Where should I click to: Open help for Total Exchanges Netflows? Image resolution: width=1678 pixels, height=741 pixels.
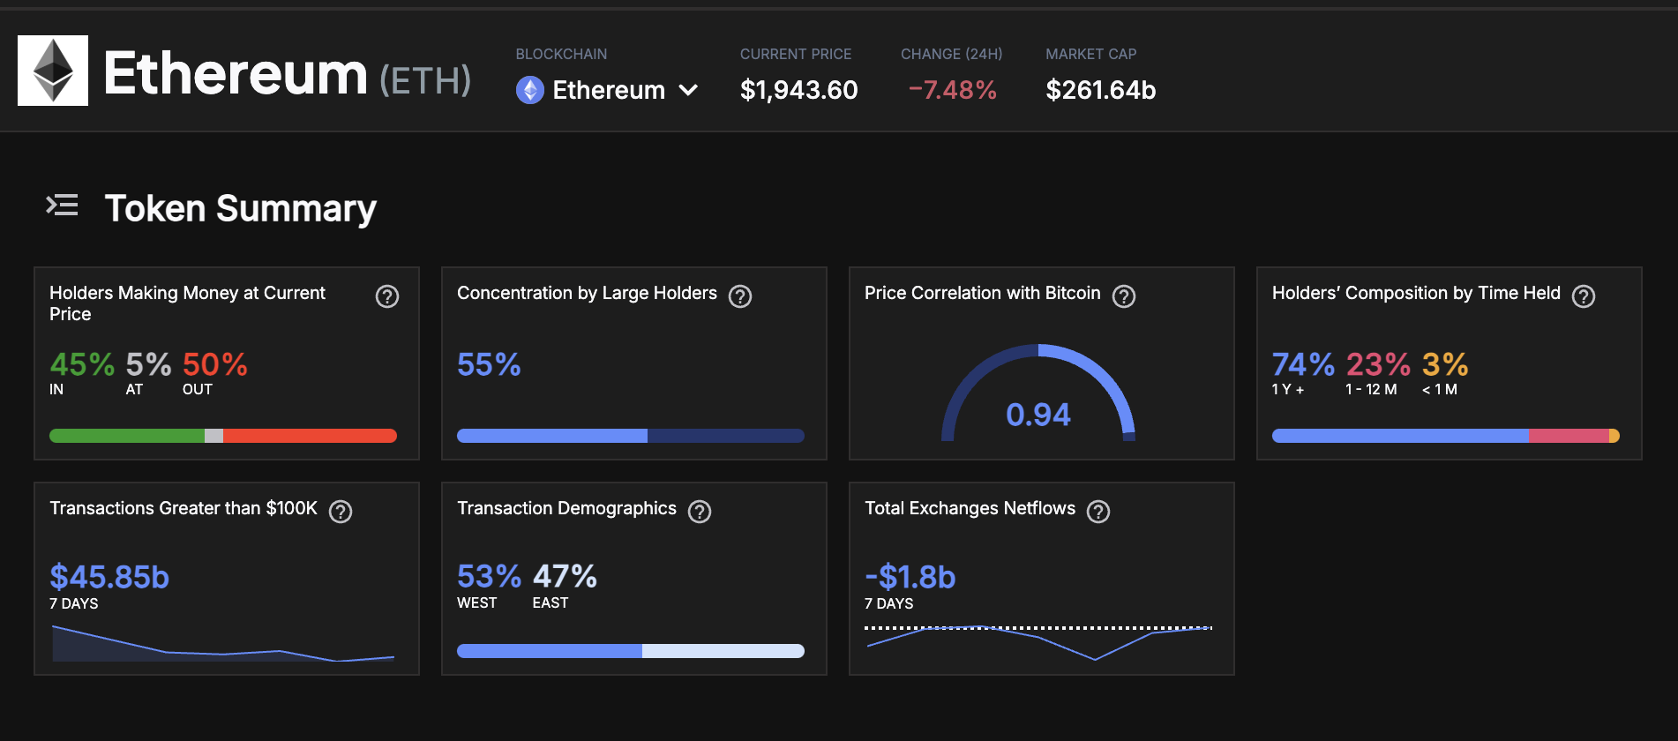click(1098, 512)
